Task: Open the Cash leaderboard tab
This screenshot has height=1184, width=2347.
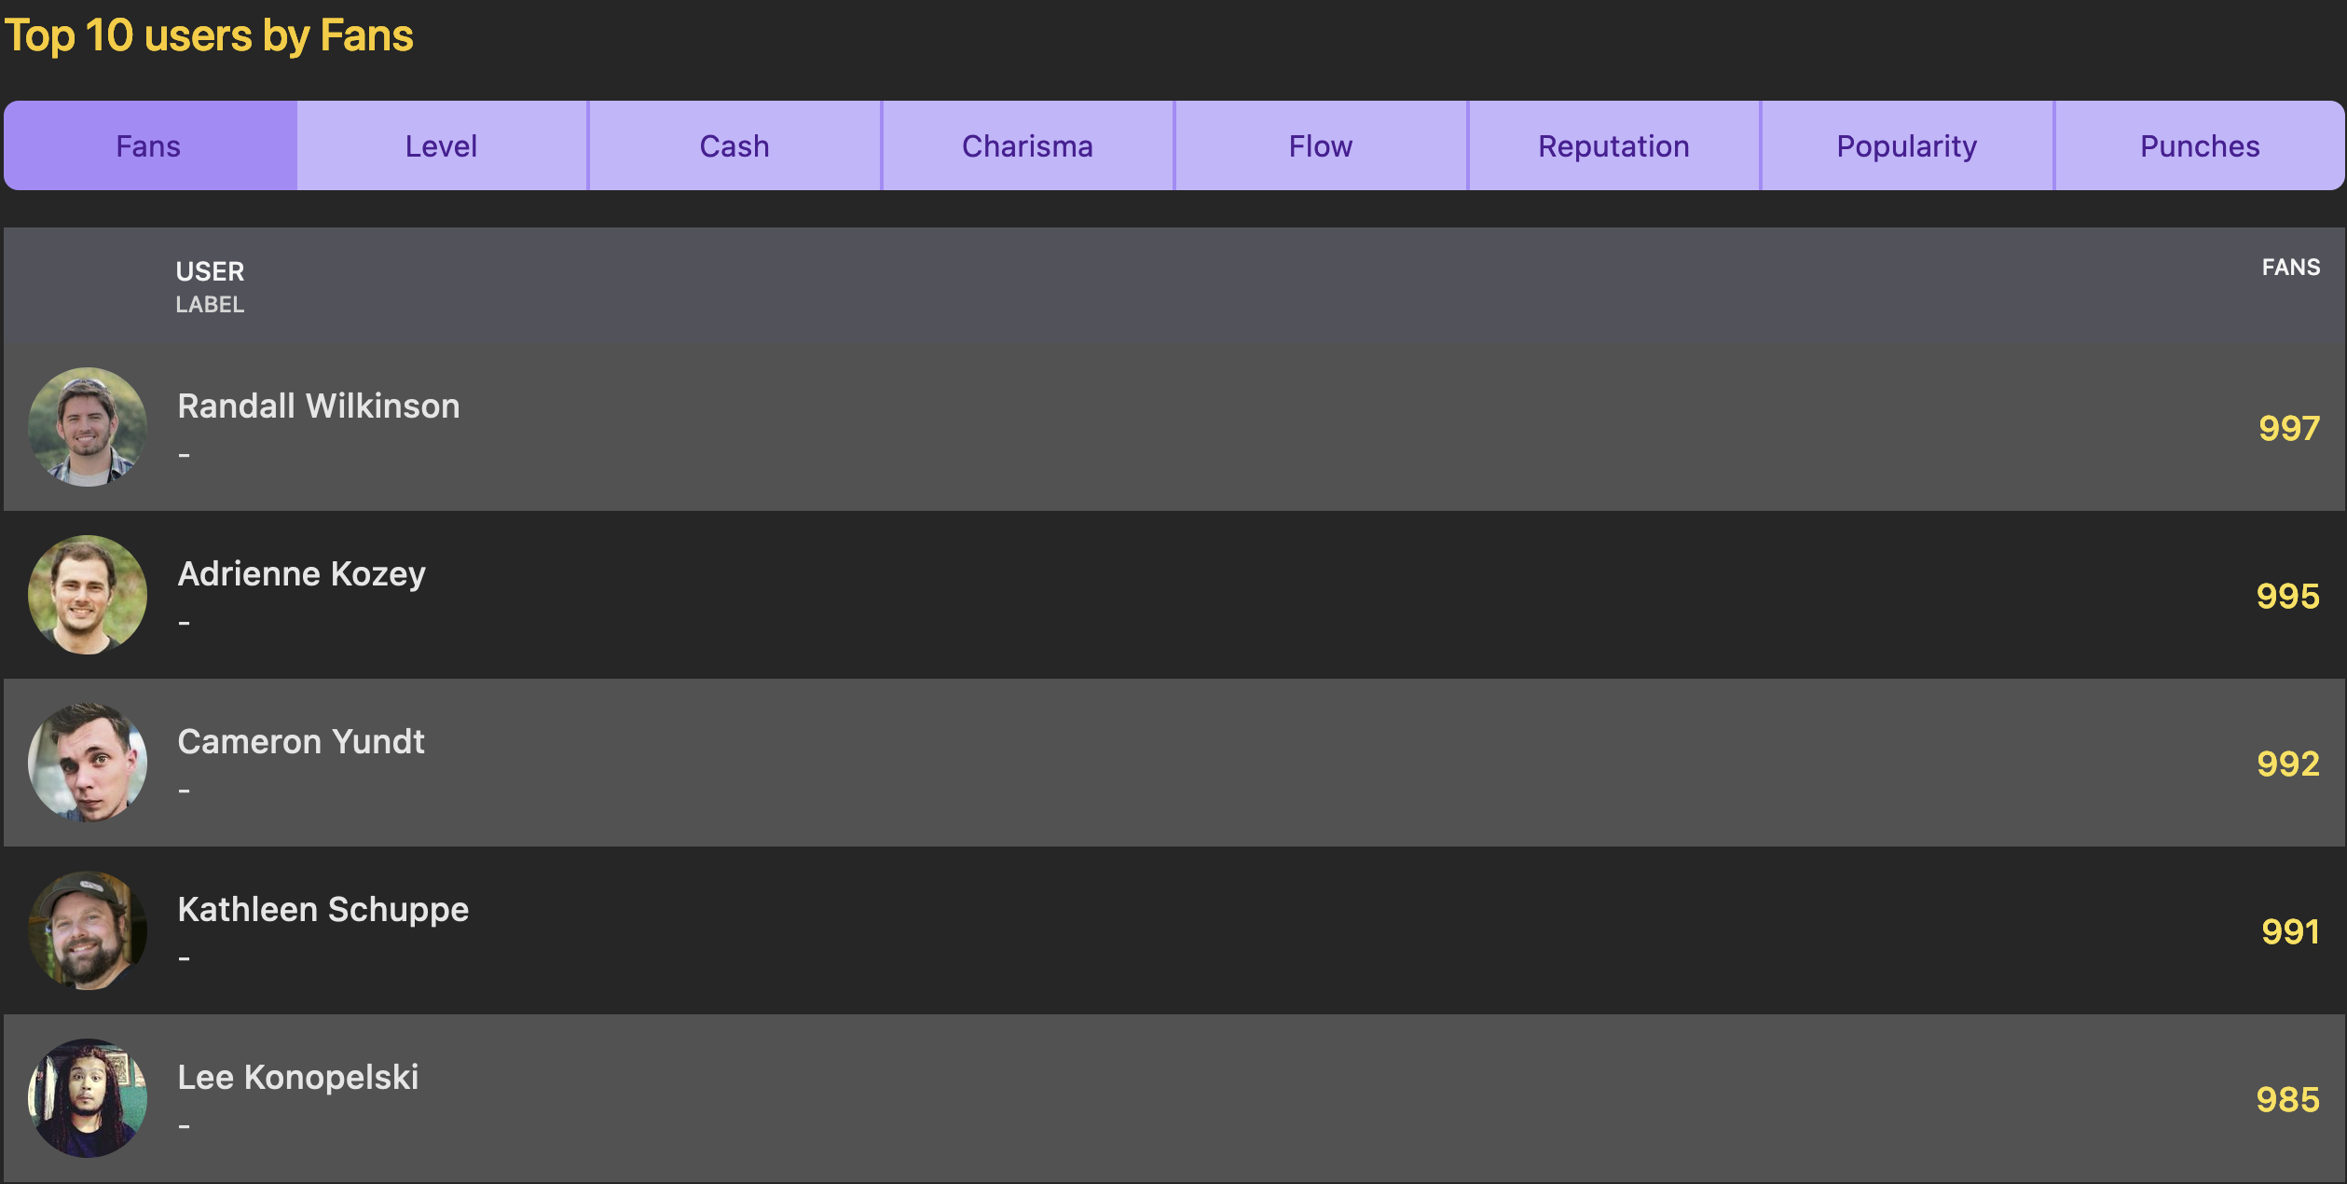Action: click(x=734, y=146)
